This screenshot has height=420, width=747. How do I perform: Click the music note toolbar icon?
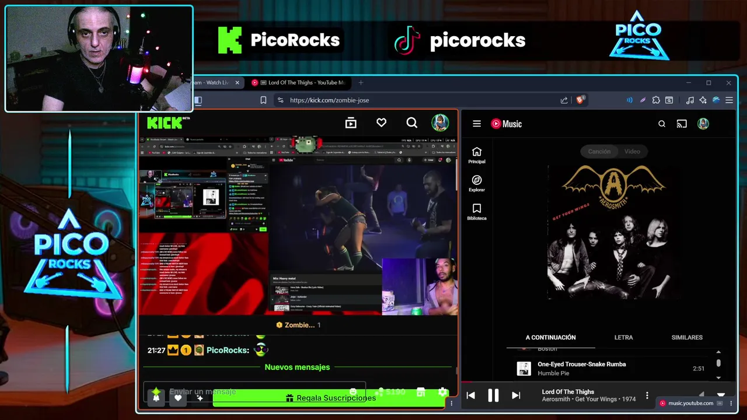690,100
